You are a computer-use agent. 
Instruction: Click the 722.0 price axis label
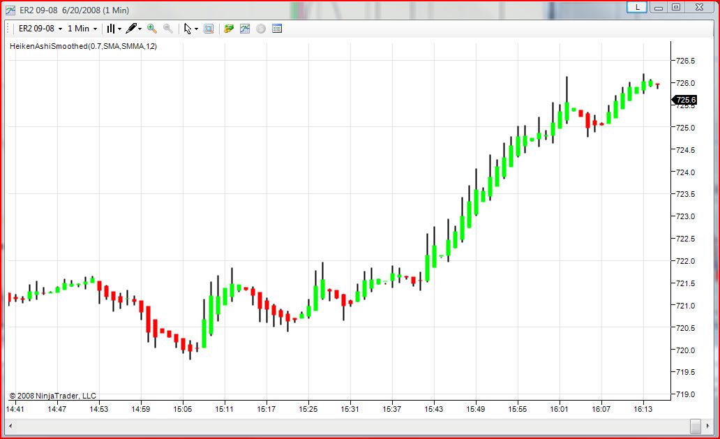point(686,261)
